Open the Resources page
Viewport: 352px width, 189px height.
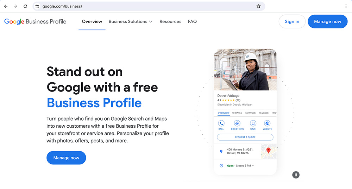tap(170, 21)
